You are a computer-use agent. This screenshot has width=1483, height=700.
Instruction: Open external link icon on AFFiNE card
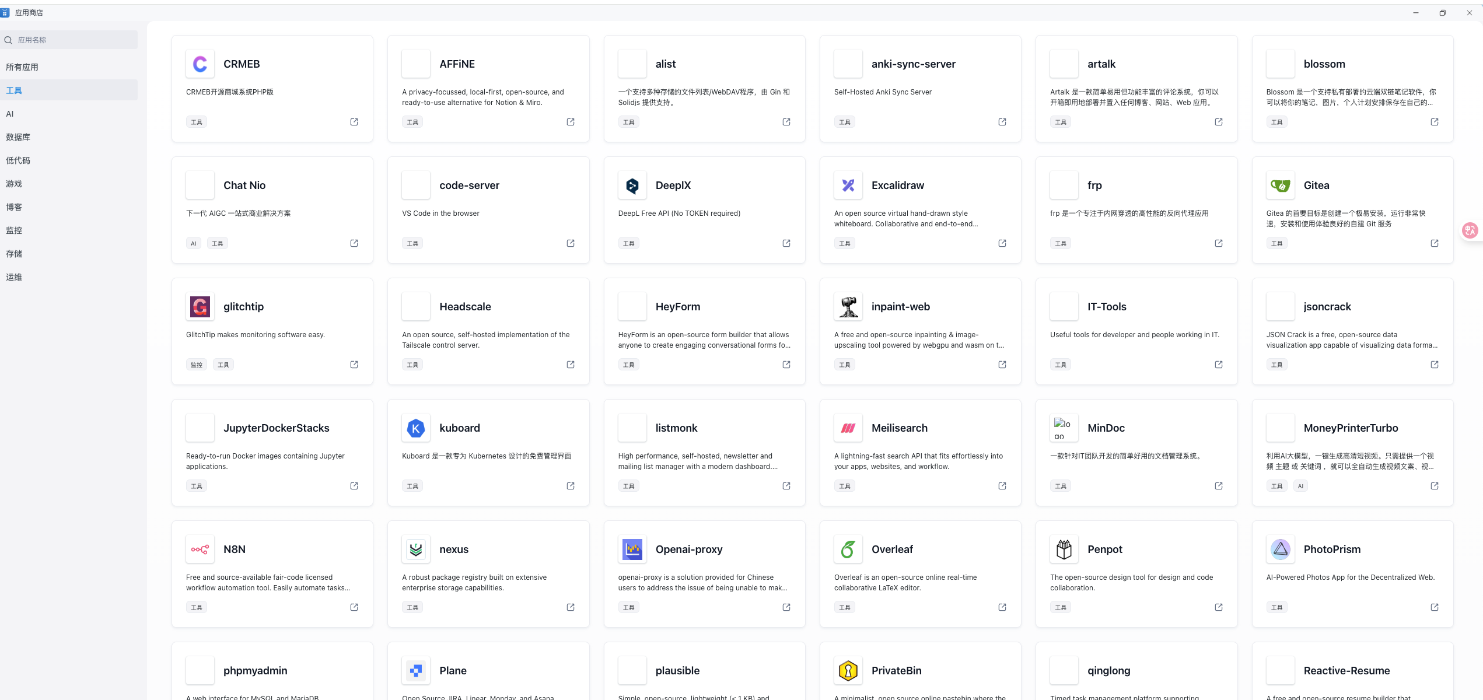[x=570, y=122]
